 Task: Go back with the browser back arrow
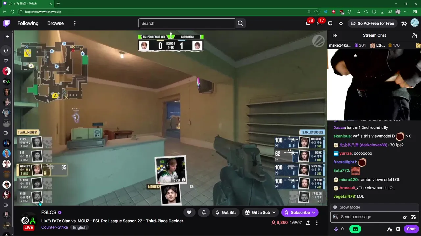pyautogui.click(x=4, y=12)
